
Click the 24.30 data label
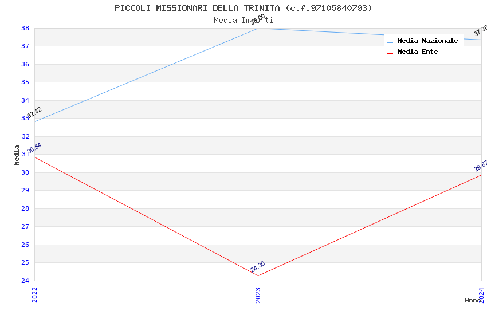(258, 266)
